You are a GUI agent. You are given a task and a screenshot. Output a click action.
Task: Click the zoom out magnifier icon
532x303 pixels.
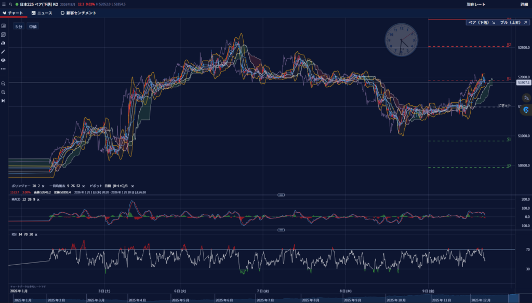coord(3,84)
